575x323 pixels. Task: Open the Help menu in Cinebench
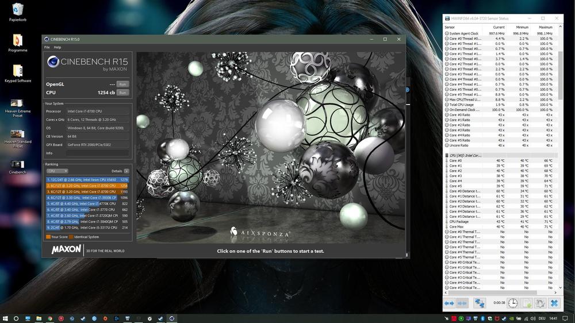click(x=57, y=47)
